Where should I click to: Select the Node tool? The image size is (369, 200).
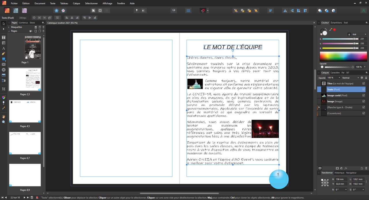coord(3,29)
